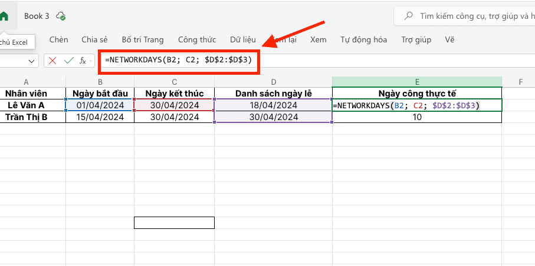
Task: Select start date cell 15/04/2024
Action: [100, 117]
